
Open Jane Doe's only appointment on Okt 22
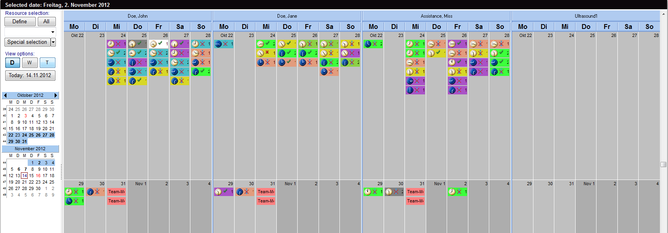tap(224, 44)
